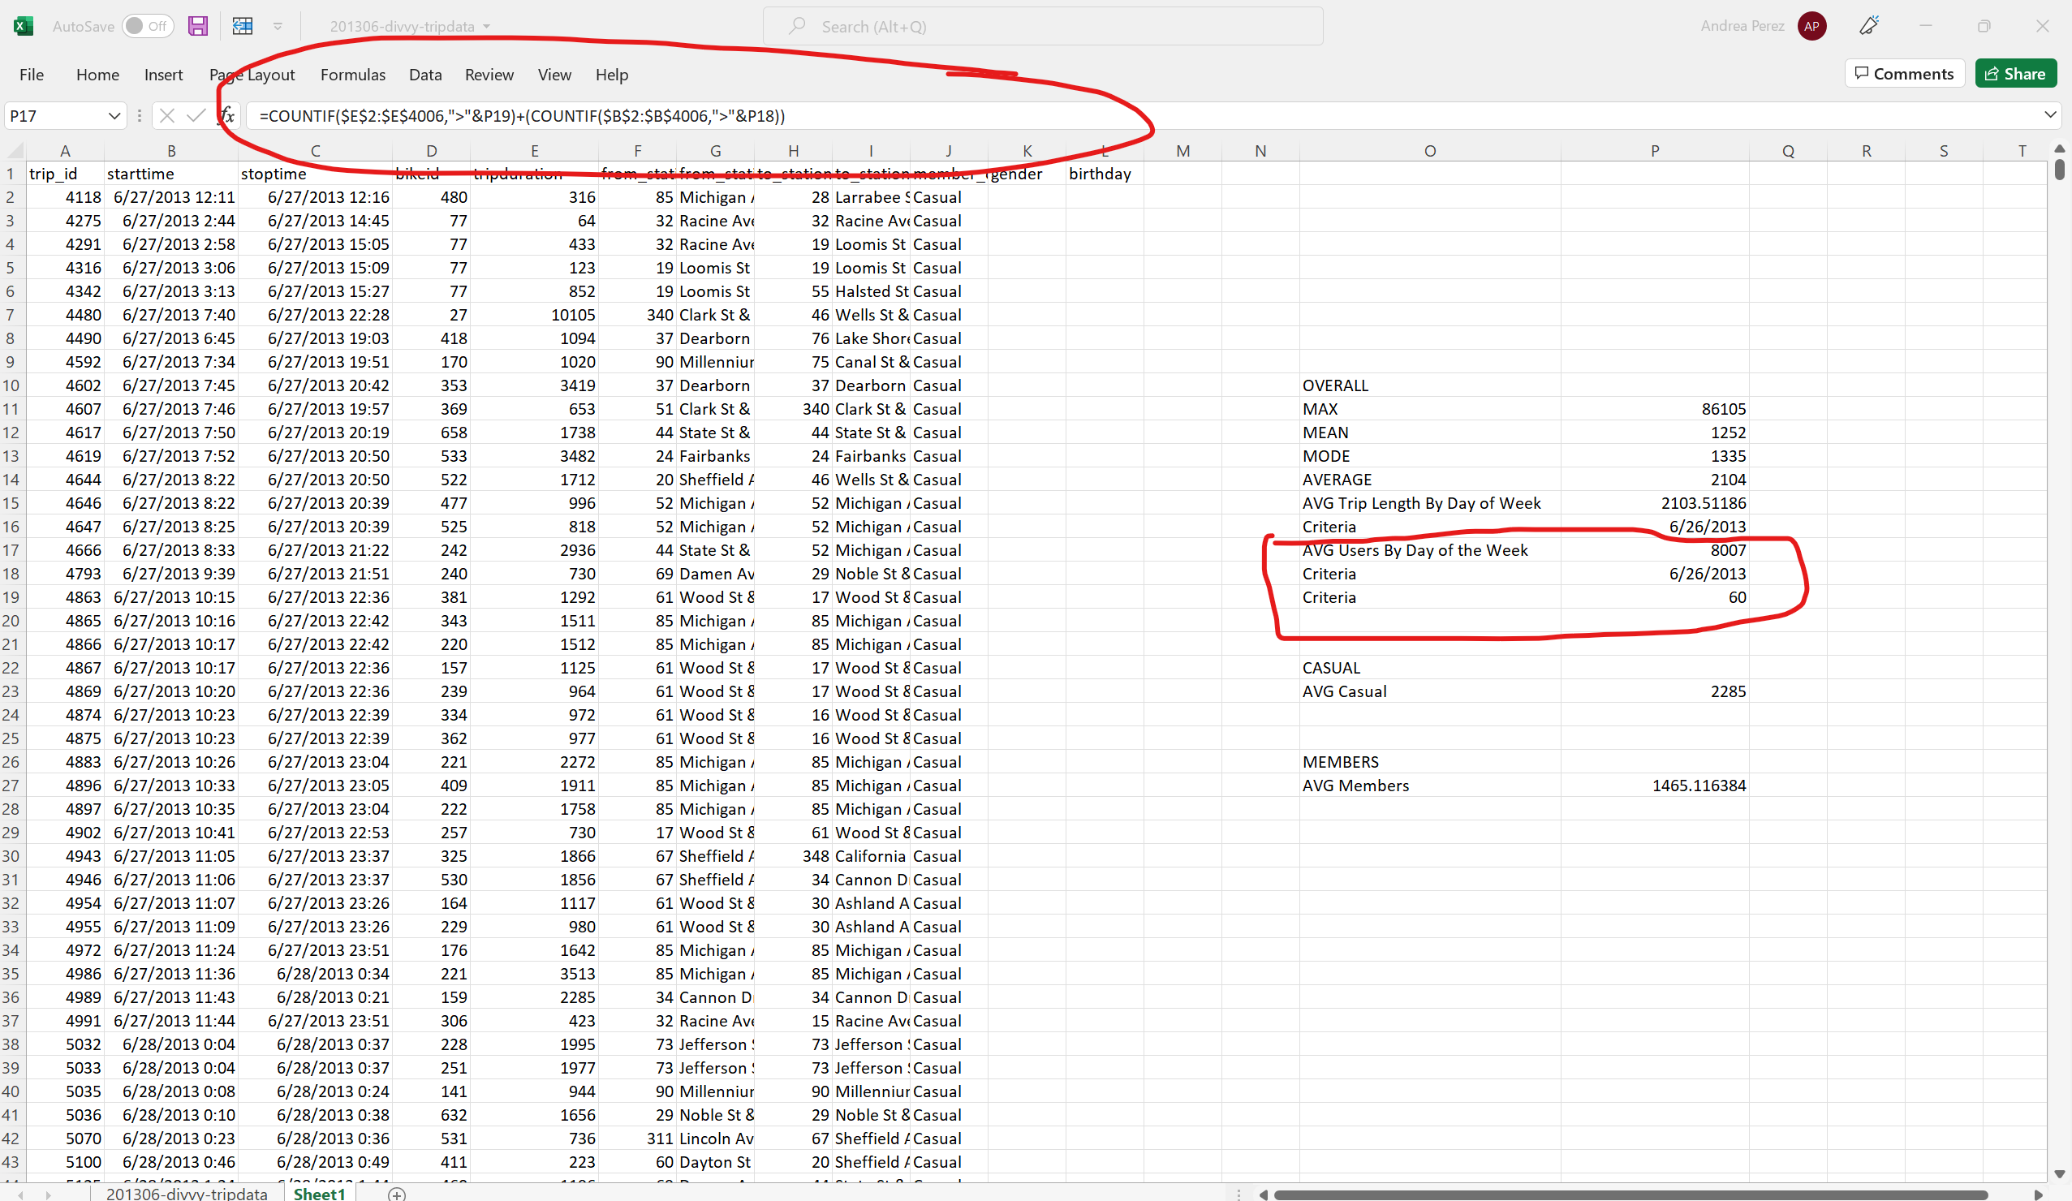Click the data form icon in quick access toolbar
The height and width of the screenshot is (1201, 2072).
243,26
